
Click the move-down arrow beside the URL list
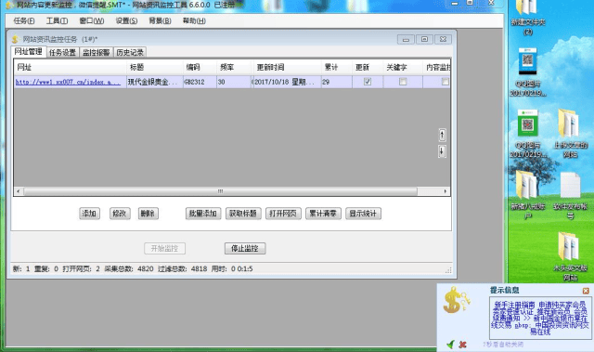pos(442,151)
